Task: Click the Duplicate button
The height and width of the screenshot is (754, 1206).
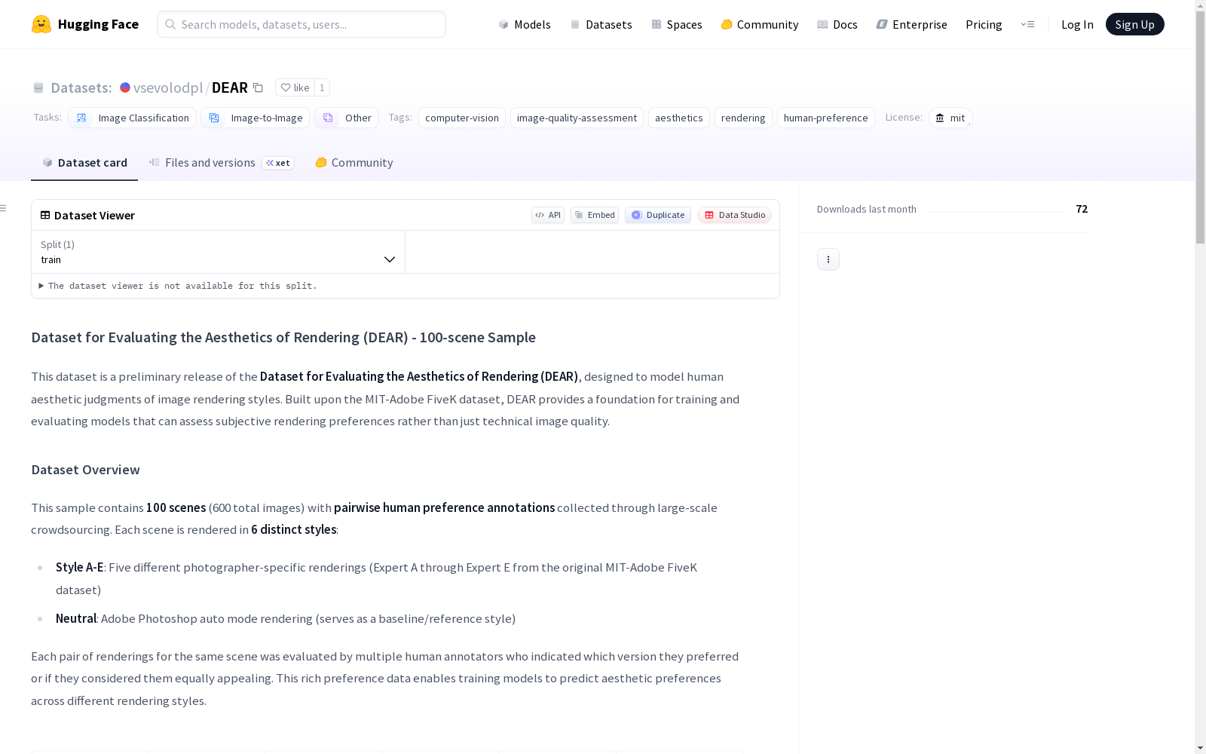Action: (658, 215)
